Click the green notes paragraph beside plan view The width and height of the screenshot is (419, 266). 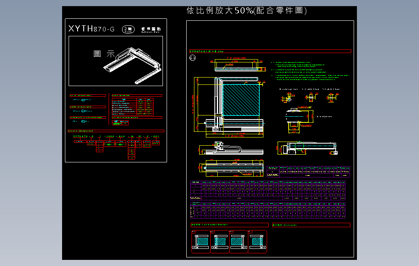(x=310, y=71)
